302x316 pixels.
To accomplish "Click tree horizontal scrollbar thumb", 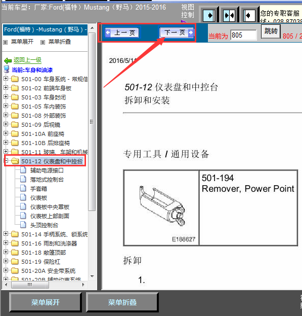I will tap(30, 285).
